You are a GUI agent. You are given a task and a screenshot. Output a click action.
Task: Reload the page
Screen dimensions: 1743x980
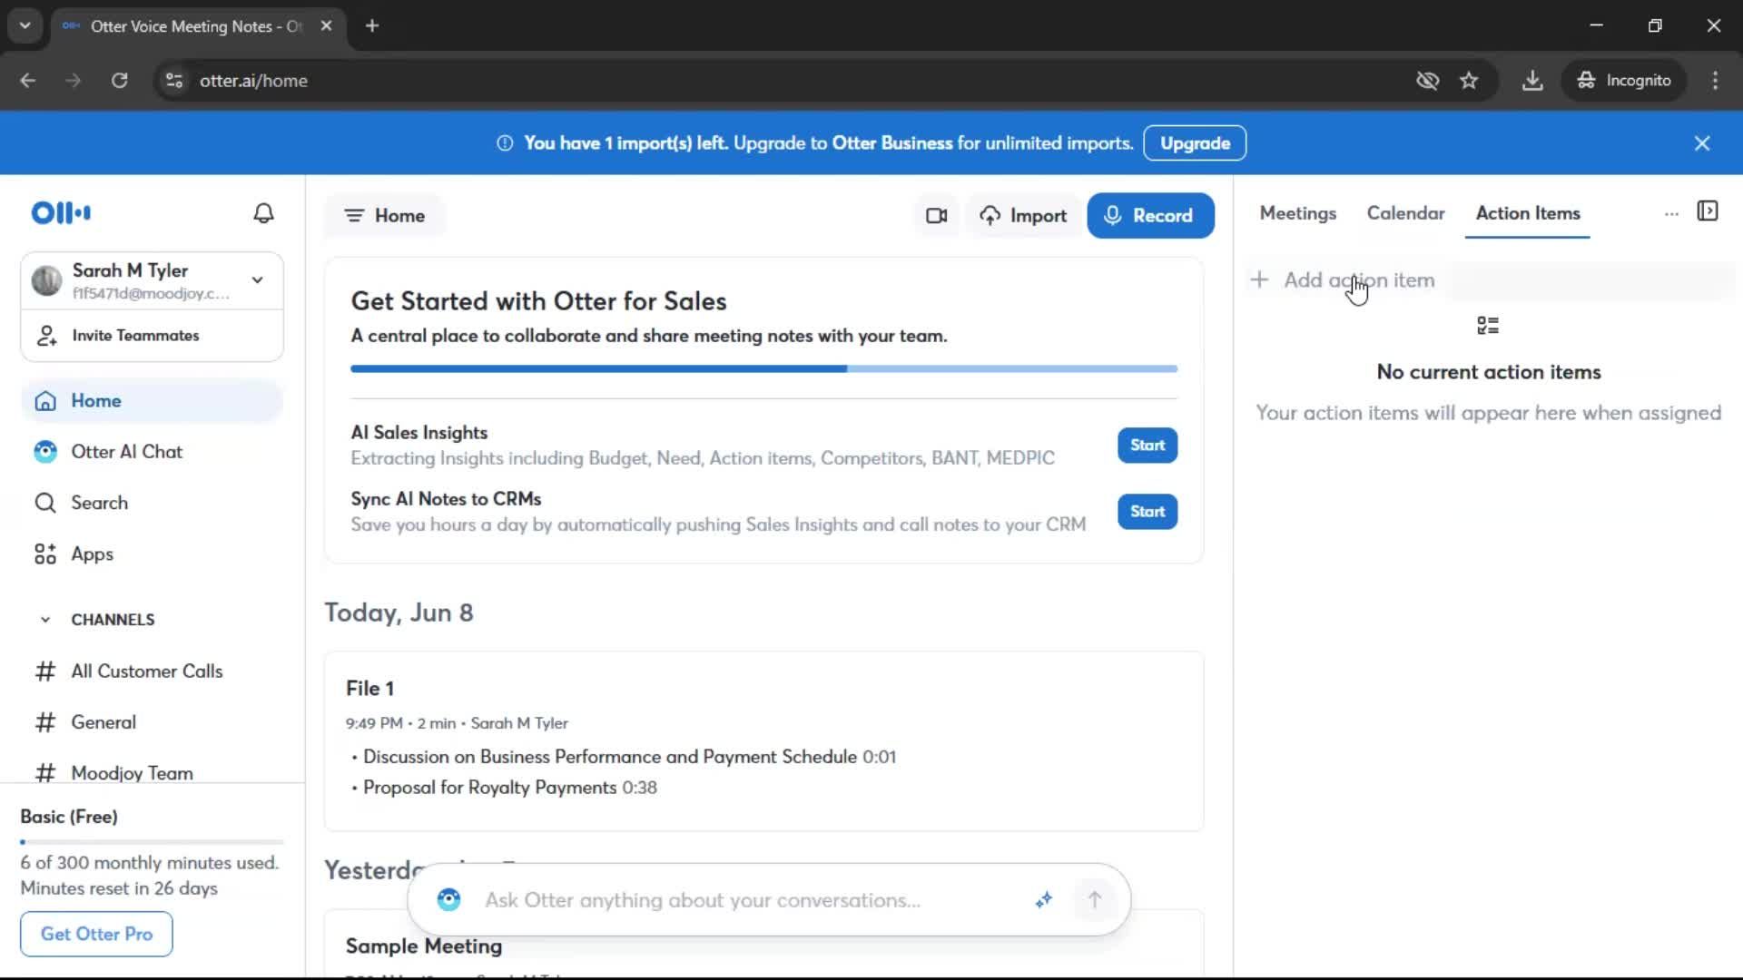pyautogui.click(x=119, y=81)
